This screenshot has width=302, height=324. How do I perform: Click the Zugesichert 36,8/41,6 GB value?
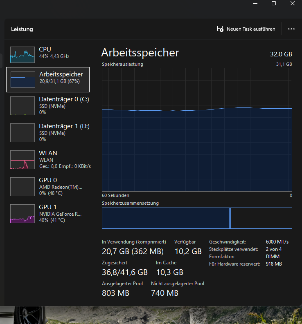point(125,273)
